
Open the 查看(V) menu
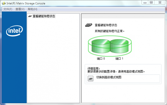tap(20, 9)
